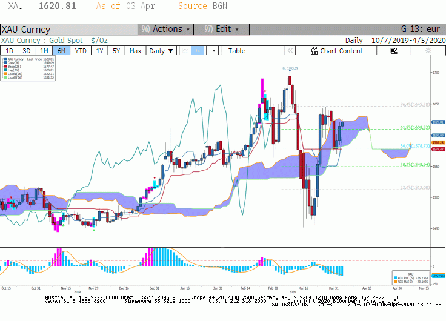
Task: Toggle the YTD range button
Action: coord(81,51)
